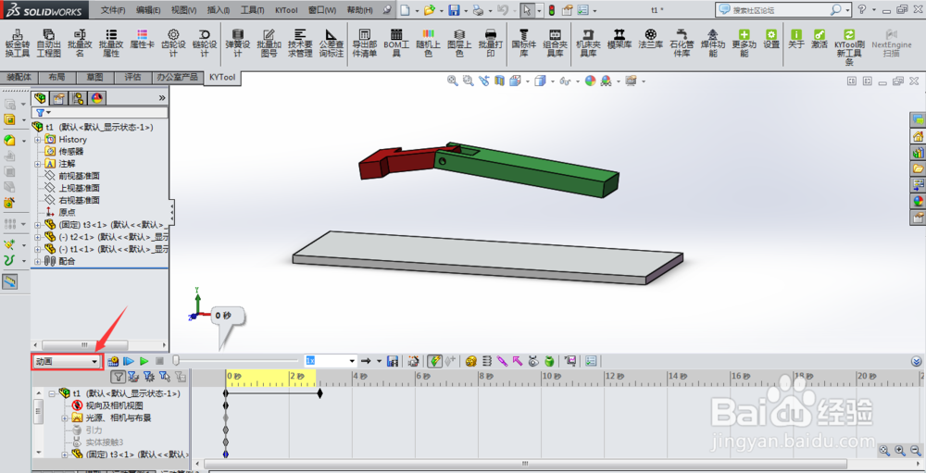The image size is (926, 473).
Task: Expand 光源、相机与布景 in motion tree
Action: pyautogui.click(x=65, y=418)
